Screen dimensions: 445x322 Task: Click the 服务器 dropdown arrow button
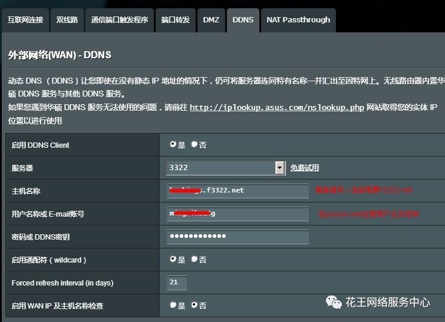pyautogui.click(x=280, y=168)
